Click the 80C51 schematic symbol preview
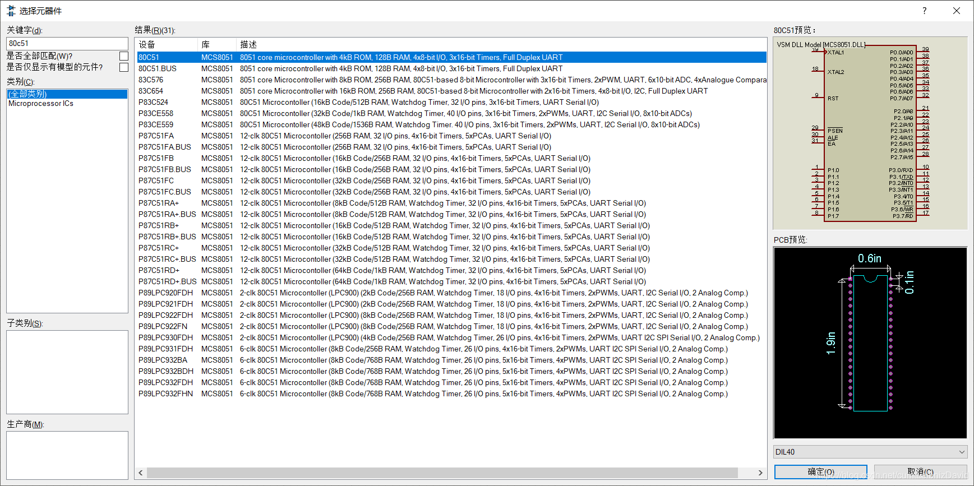The width and height of the screenshot is (974, 486). [x=870, y=133]
